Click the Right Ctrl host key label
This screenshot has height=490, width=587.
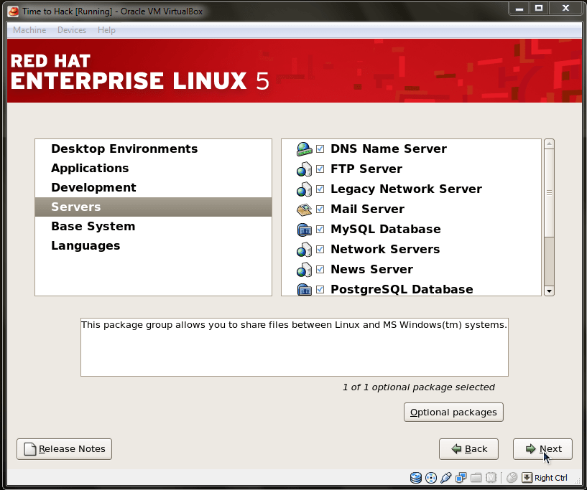[x=550, y=478]
